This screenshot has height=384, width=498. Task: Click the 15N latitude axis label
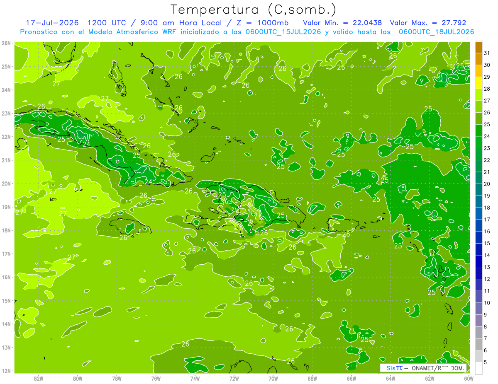pyautogui.click(x=6, y=300)
